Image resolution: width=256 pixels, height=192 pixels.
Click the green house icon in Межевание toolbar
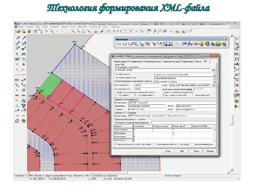click(x=218, y=44)
